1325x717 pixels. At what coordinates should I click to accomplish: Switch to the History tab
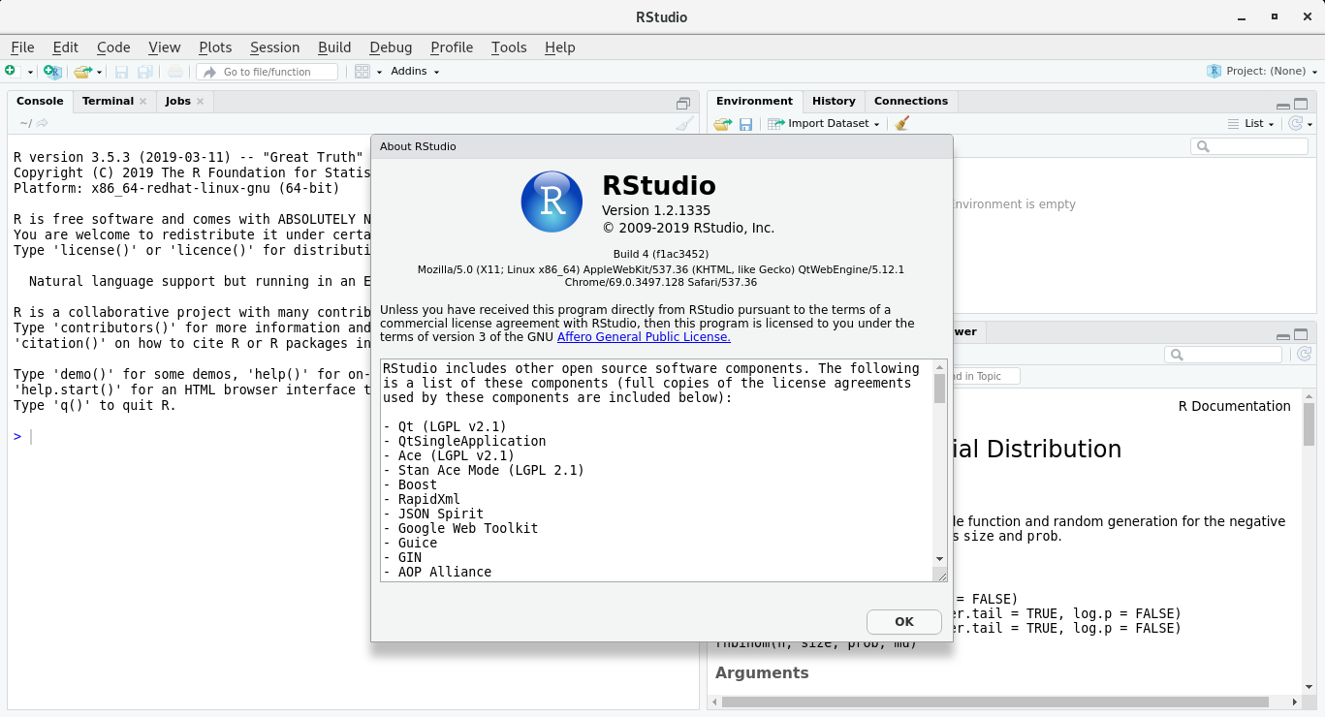834,101
